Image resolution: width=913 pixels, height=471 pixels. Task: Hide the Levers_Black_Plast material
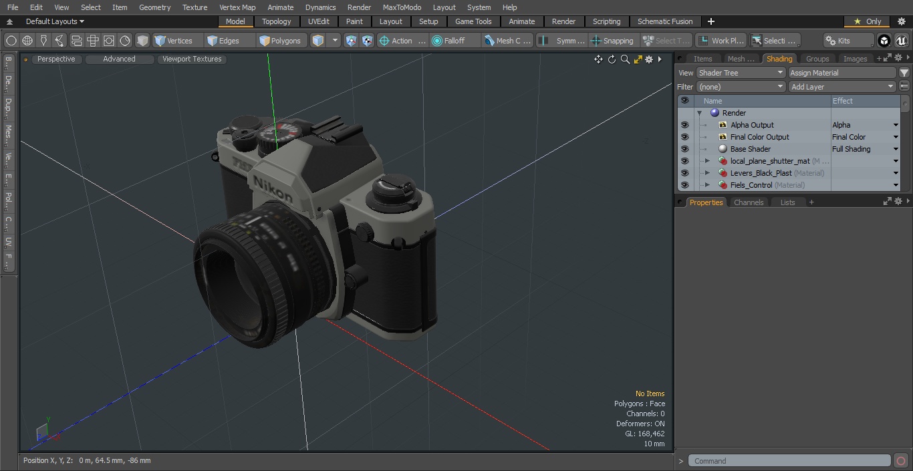[x=684, y=173]
